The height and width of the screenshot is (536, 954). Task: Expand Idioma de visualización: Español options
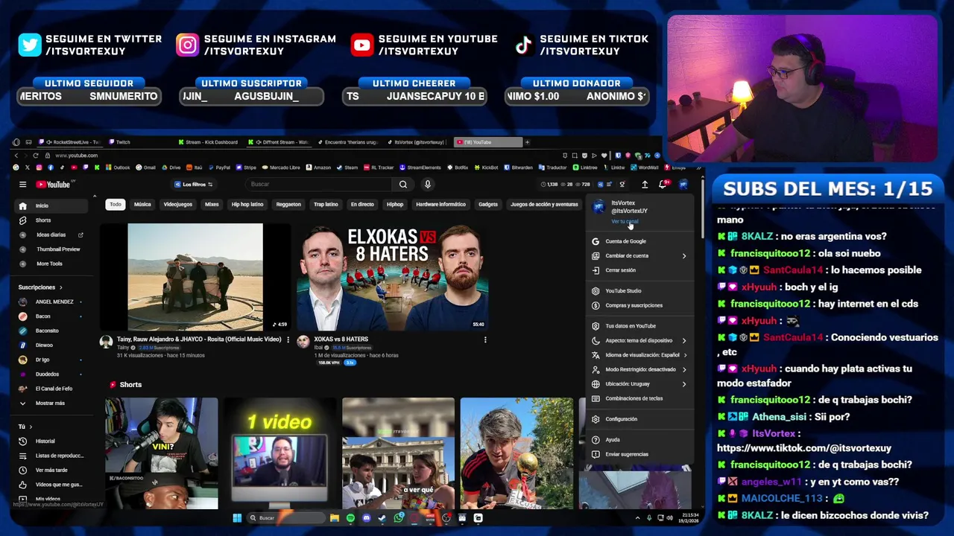639,355
